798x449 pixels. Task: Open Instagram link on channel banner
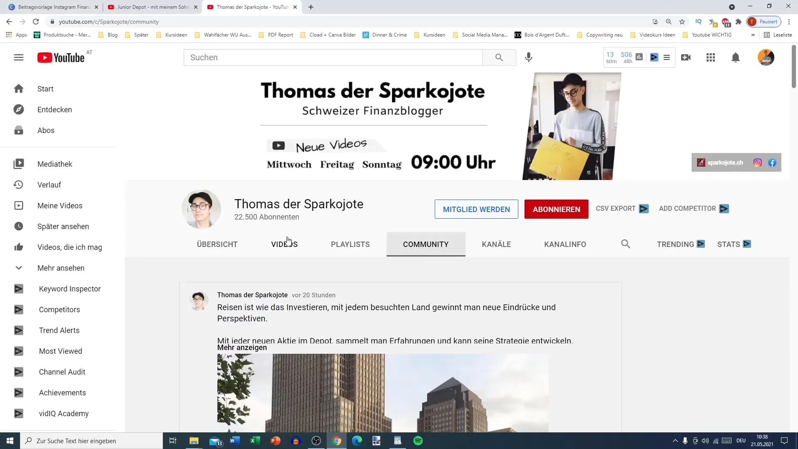point(758,163)
